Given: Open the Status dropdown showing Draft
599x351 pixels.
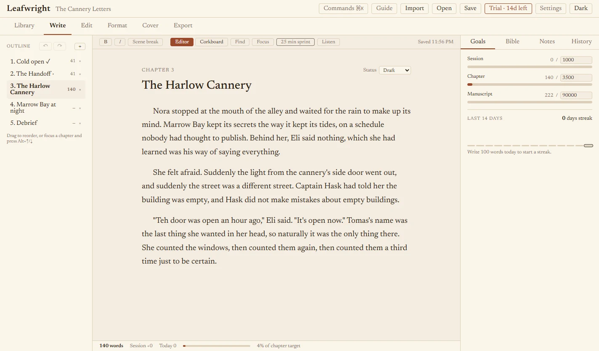Looking at the screenshot, I should click(x=395, y=70).
